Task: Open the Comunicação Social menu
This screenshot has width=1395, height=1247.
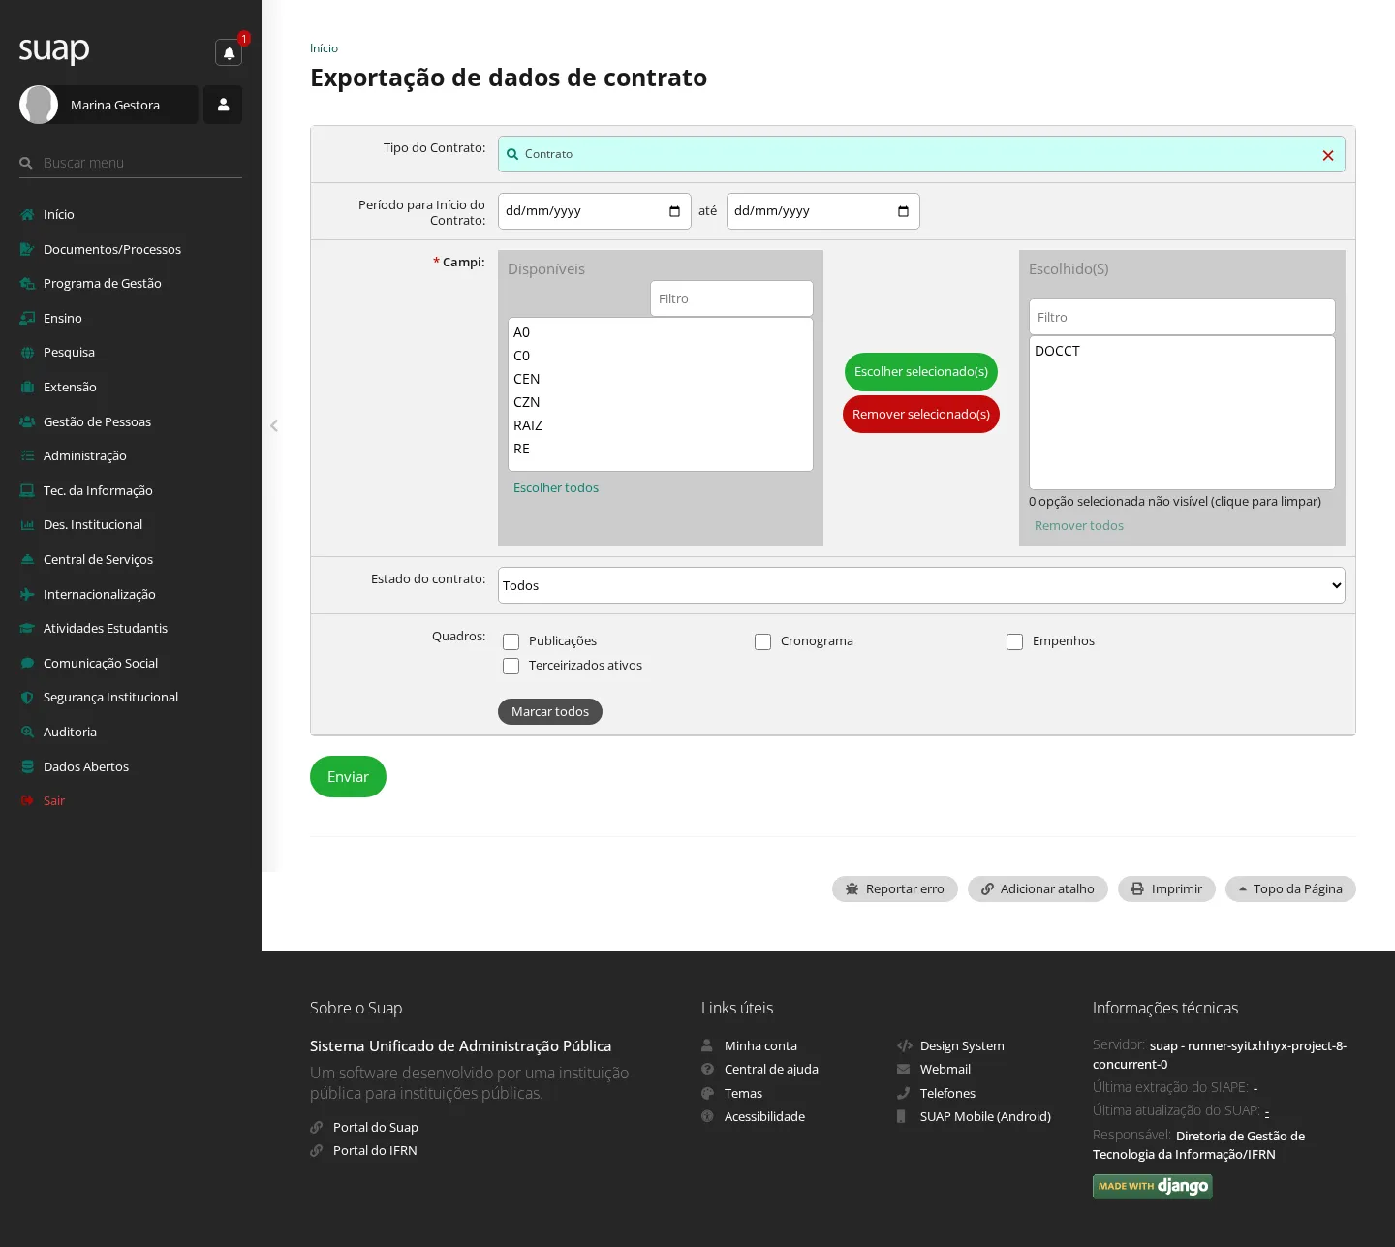Action: 100,663
